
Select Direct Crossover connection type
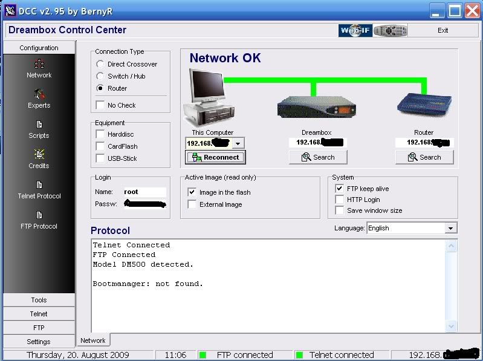[x=100, y=64]
